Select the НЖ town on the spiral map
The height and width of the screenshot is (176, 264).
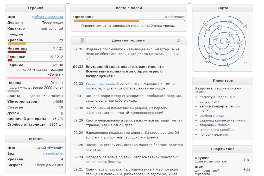click(x=245, y=26)
